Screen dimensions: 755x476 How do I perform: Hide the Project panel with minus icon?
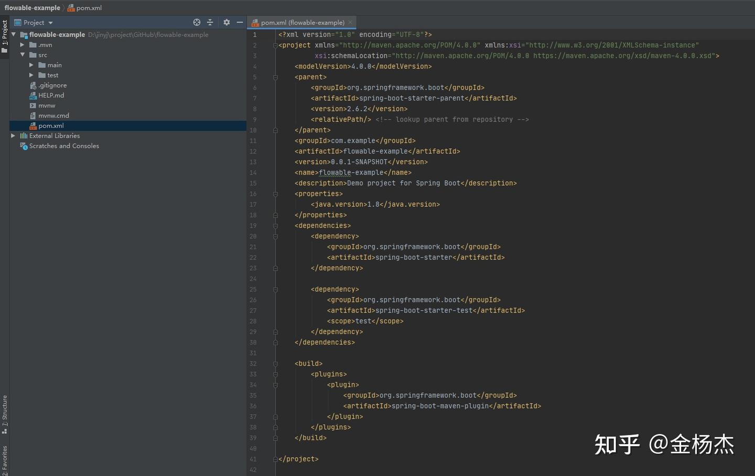(x=240, y=23)
